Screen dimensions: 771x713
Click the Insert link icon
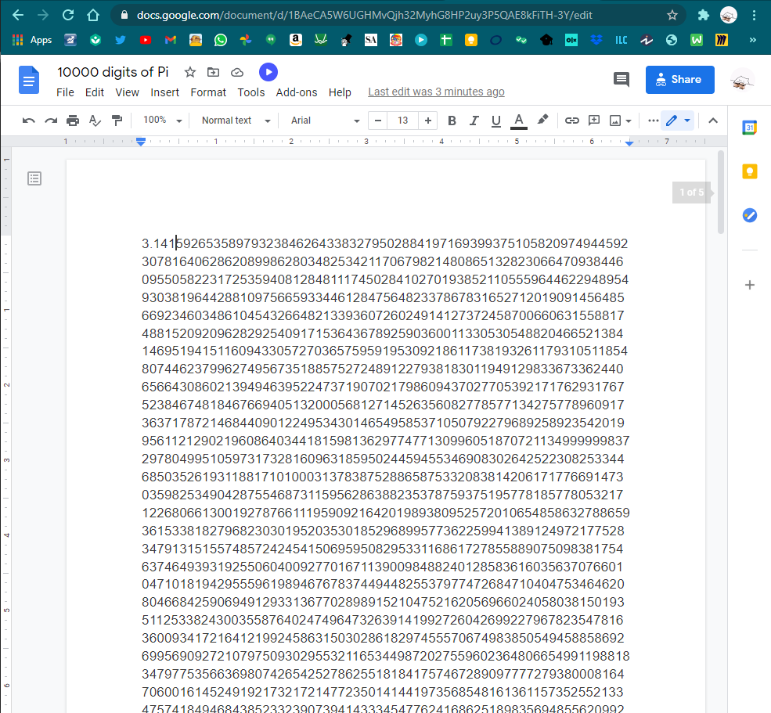[571, 121]
